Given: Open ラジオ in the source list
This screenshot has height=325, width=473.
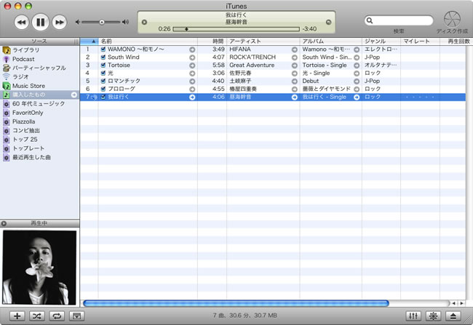Looking at the screenshot, I should (x=20, y=76).
